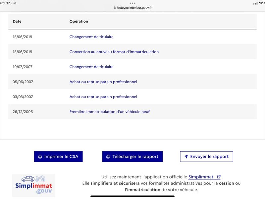Viewport: 265px width, 199px height.
Task: Click the date 05/06/2007
Action: point(23,82)
